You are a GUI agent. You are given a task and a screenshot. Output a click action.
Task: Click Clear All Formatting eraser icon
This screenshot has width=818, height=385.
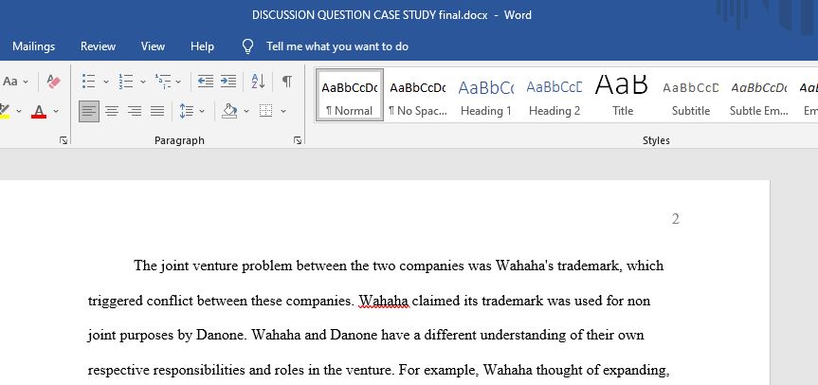click(x=53, y=82)
